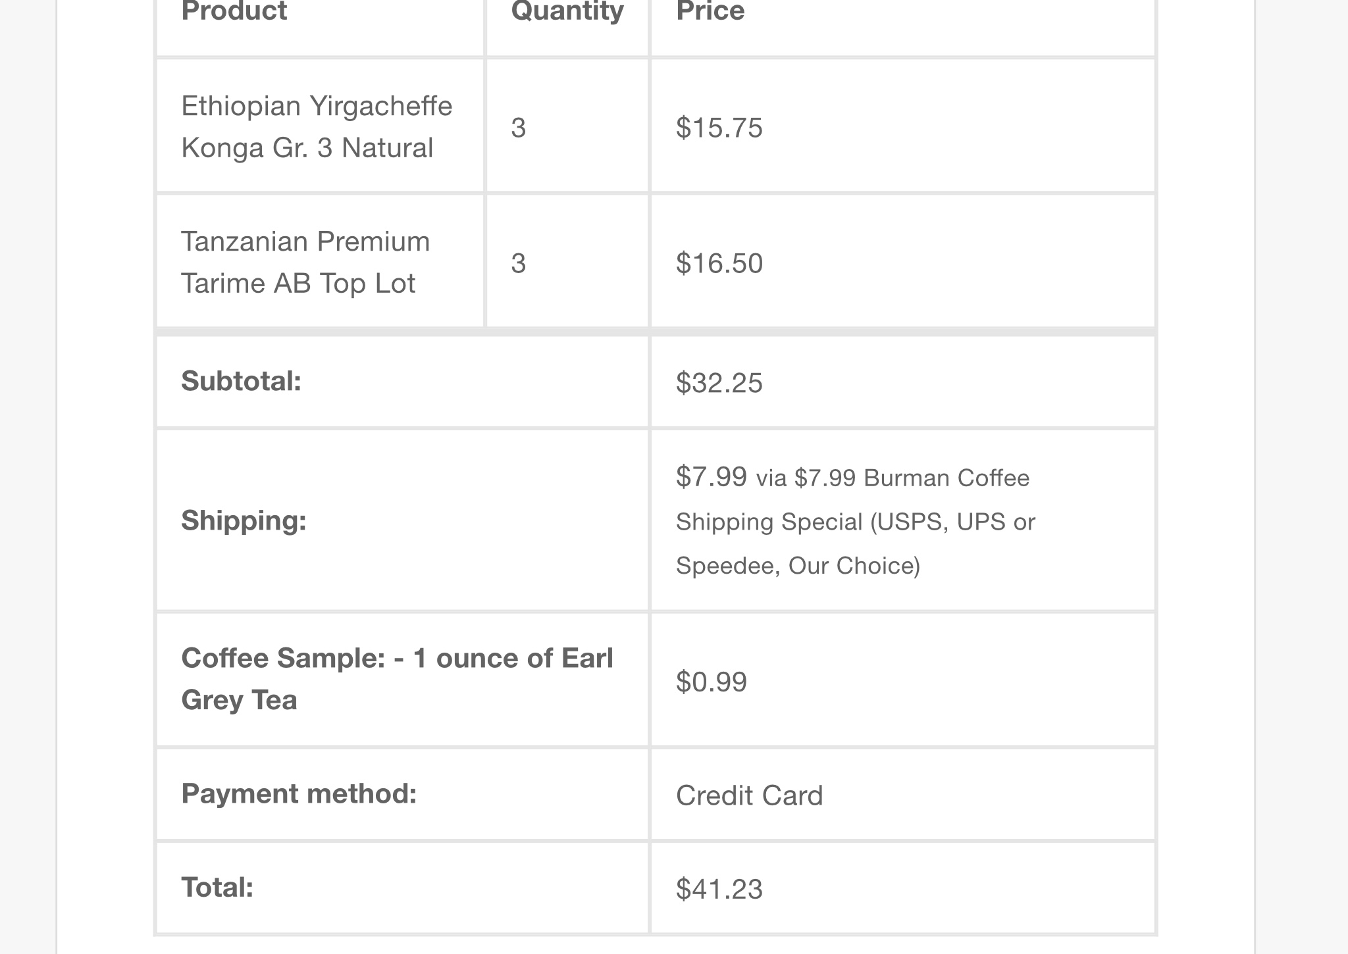Click the Payment method label
This screenshot has height=954, width=1348.
point(299,793)
